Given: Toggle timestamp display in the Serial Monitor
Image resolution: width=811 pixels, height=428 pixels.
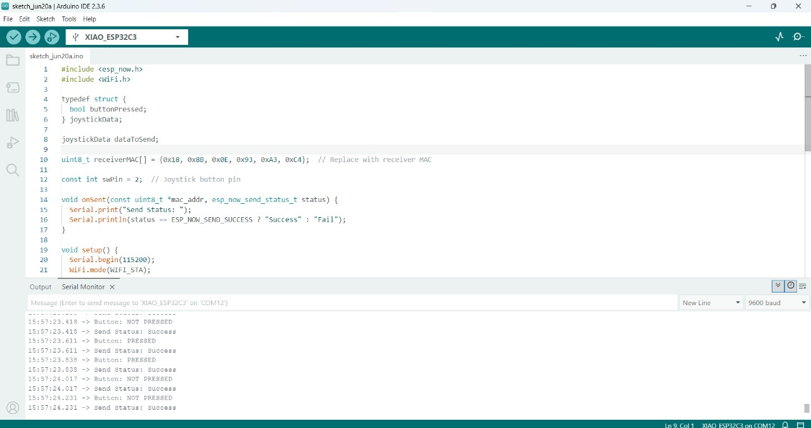Looking at the screenshot, I should tap(791, 286).
